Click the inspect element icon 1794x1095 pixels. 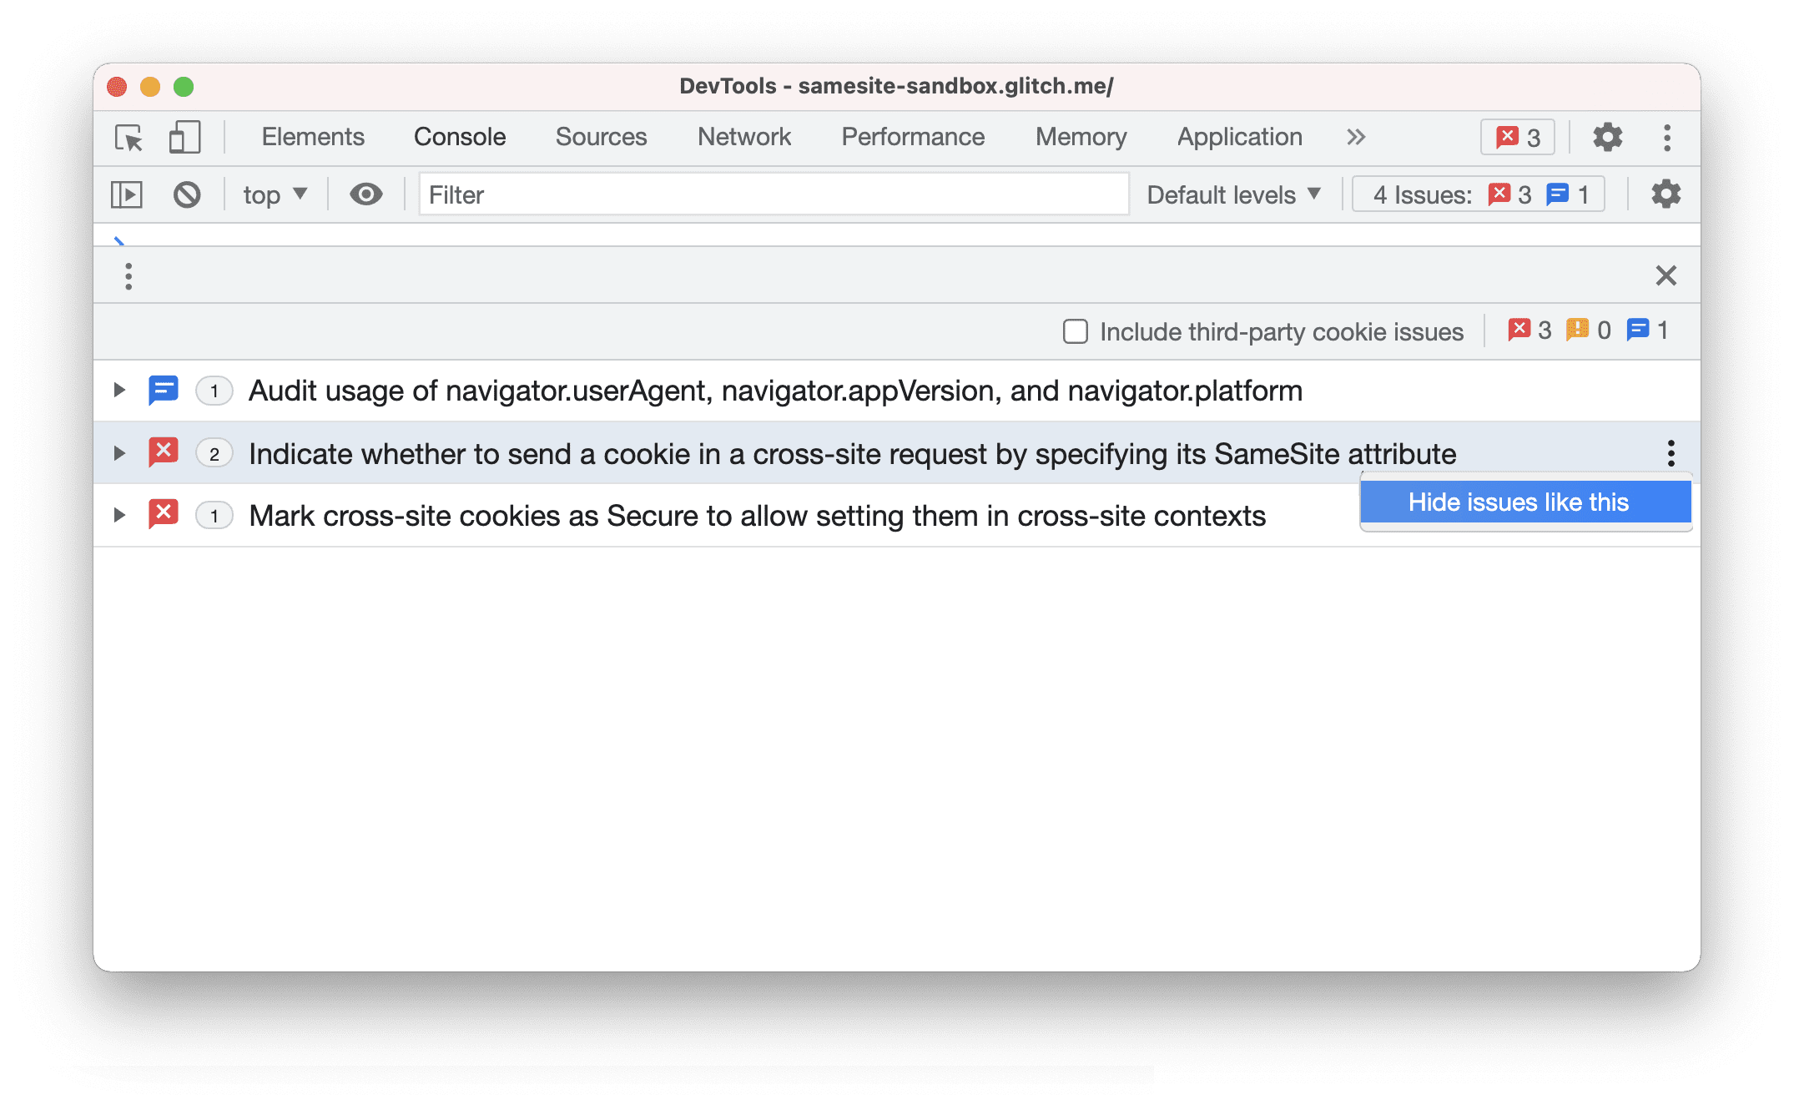(129, 136)
